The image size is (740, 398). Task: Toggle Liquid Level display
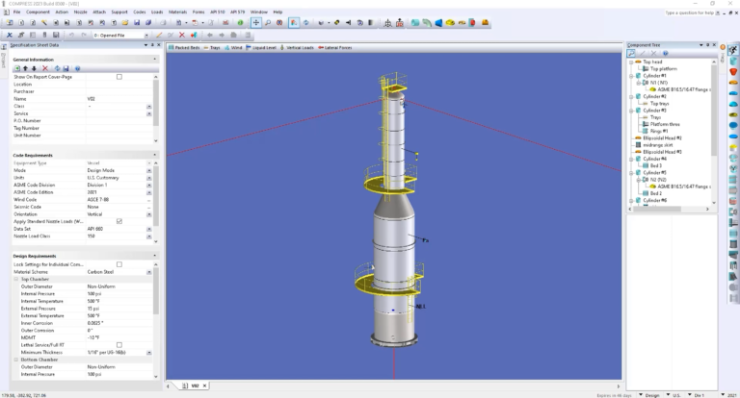pyautogui.click(x=261, y=47)
